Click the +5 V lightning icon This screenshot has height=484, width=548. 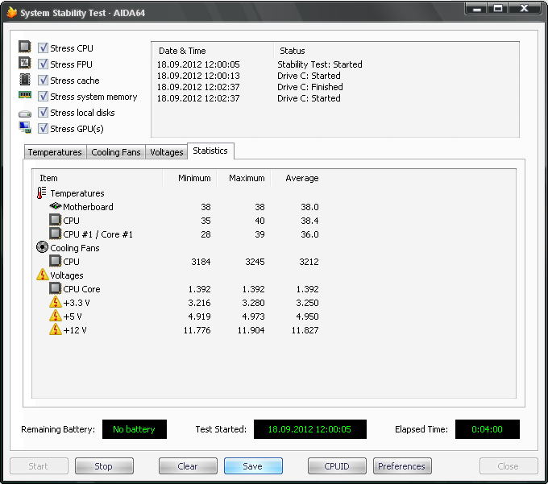click(56, 316)
